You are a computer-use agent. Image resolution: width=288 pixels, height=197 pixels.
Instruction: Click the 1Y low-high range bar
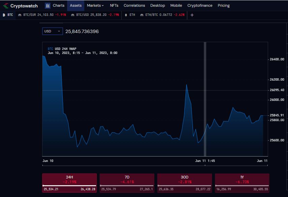[242, 186]
